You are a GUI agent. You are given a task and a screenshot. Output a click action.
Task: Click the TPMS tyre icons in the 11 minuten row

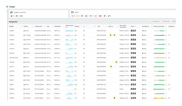(133, 35)
